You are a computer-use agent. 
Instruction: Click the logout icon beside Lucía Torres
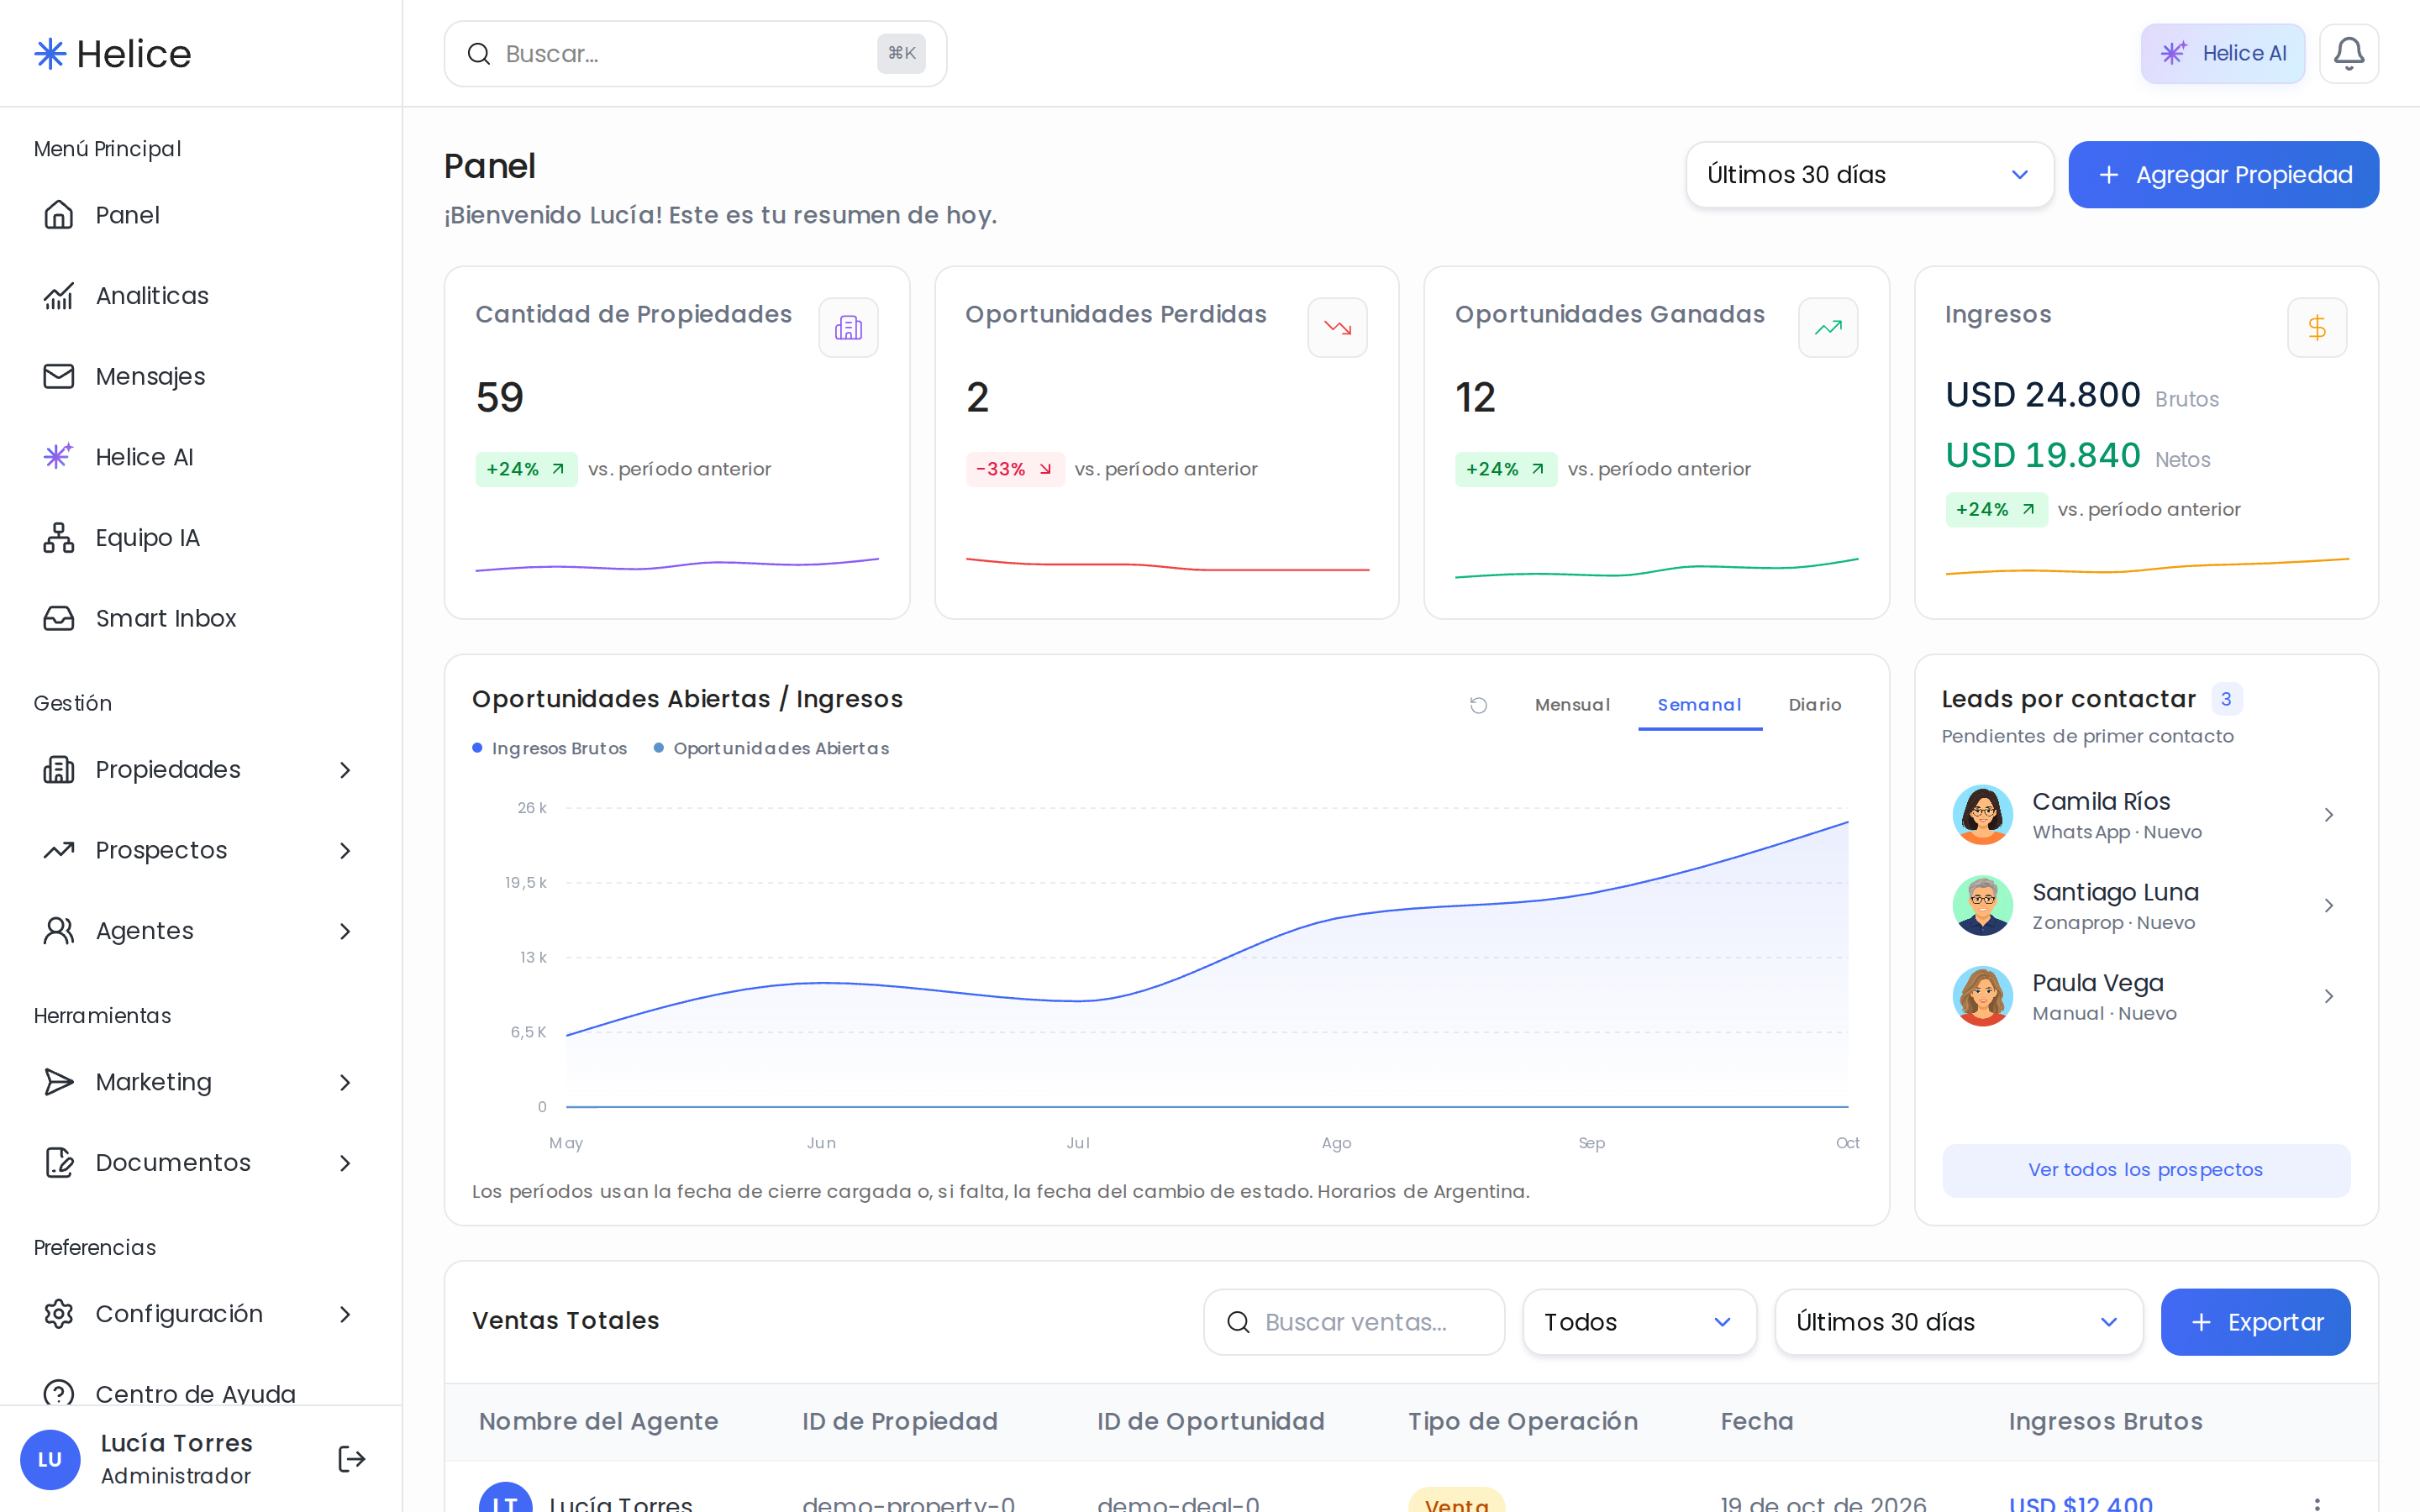point(351,1459)
